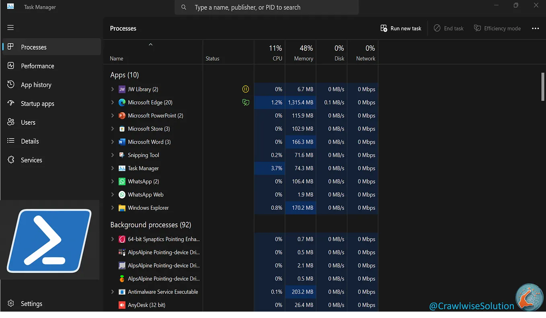This screenshot has height=318, width=546.
Task: Collapse sort arrow above Name column
Action: (x=151, y=45)
